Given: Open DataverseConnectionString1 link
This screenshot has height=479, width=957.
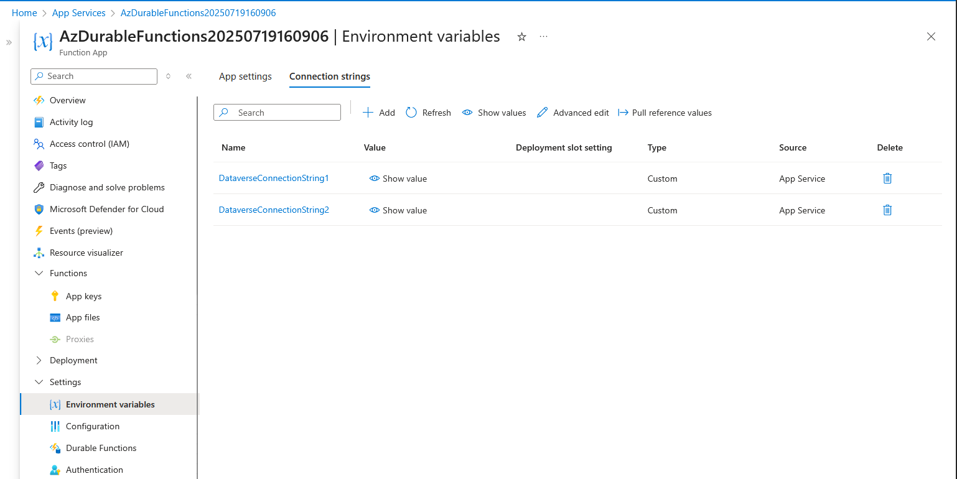Looking at the screenshot, I should 274,178.
